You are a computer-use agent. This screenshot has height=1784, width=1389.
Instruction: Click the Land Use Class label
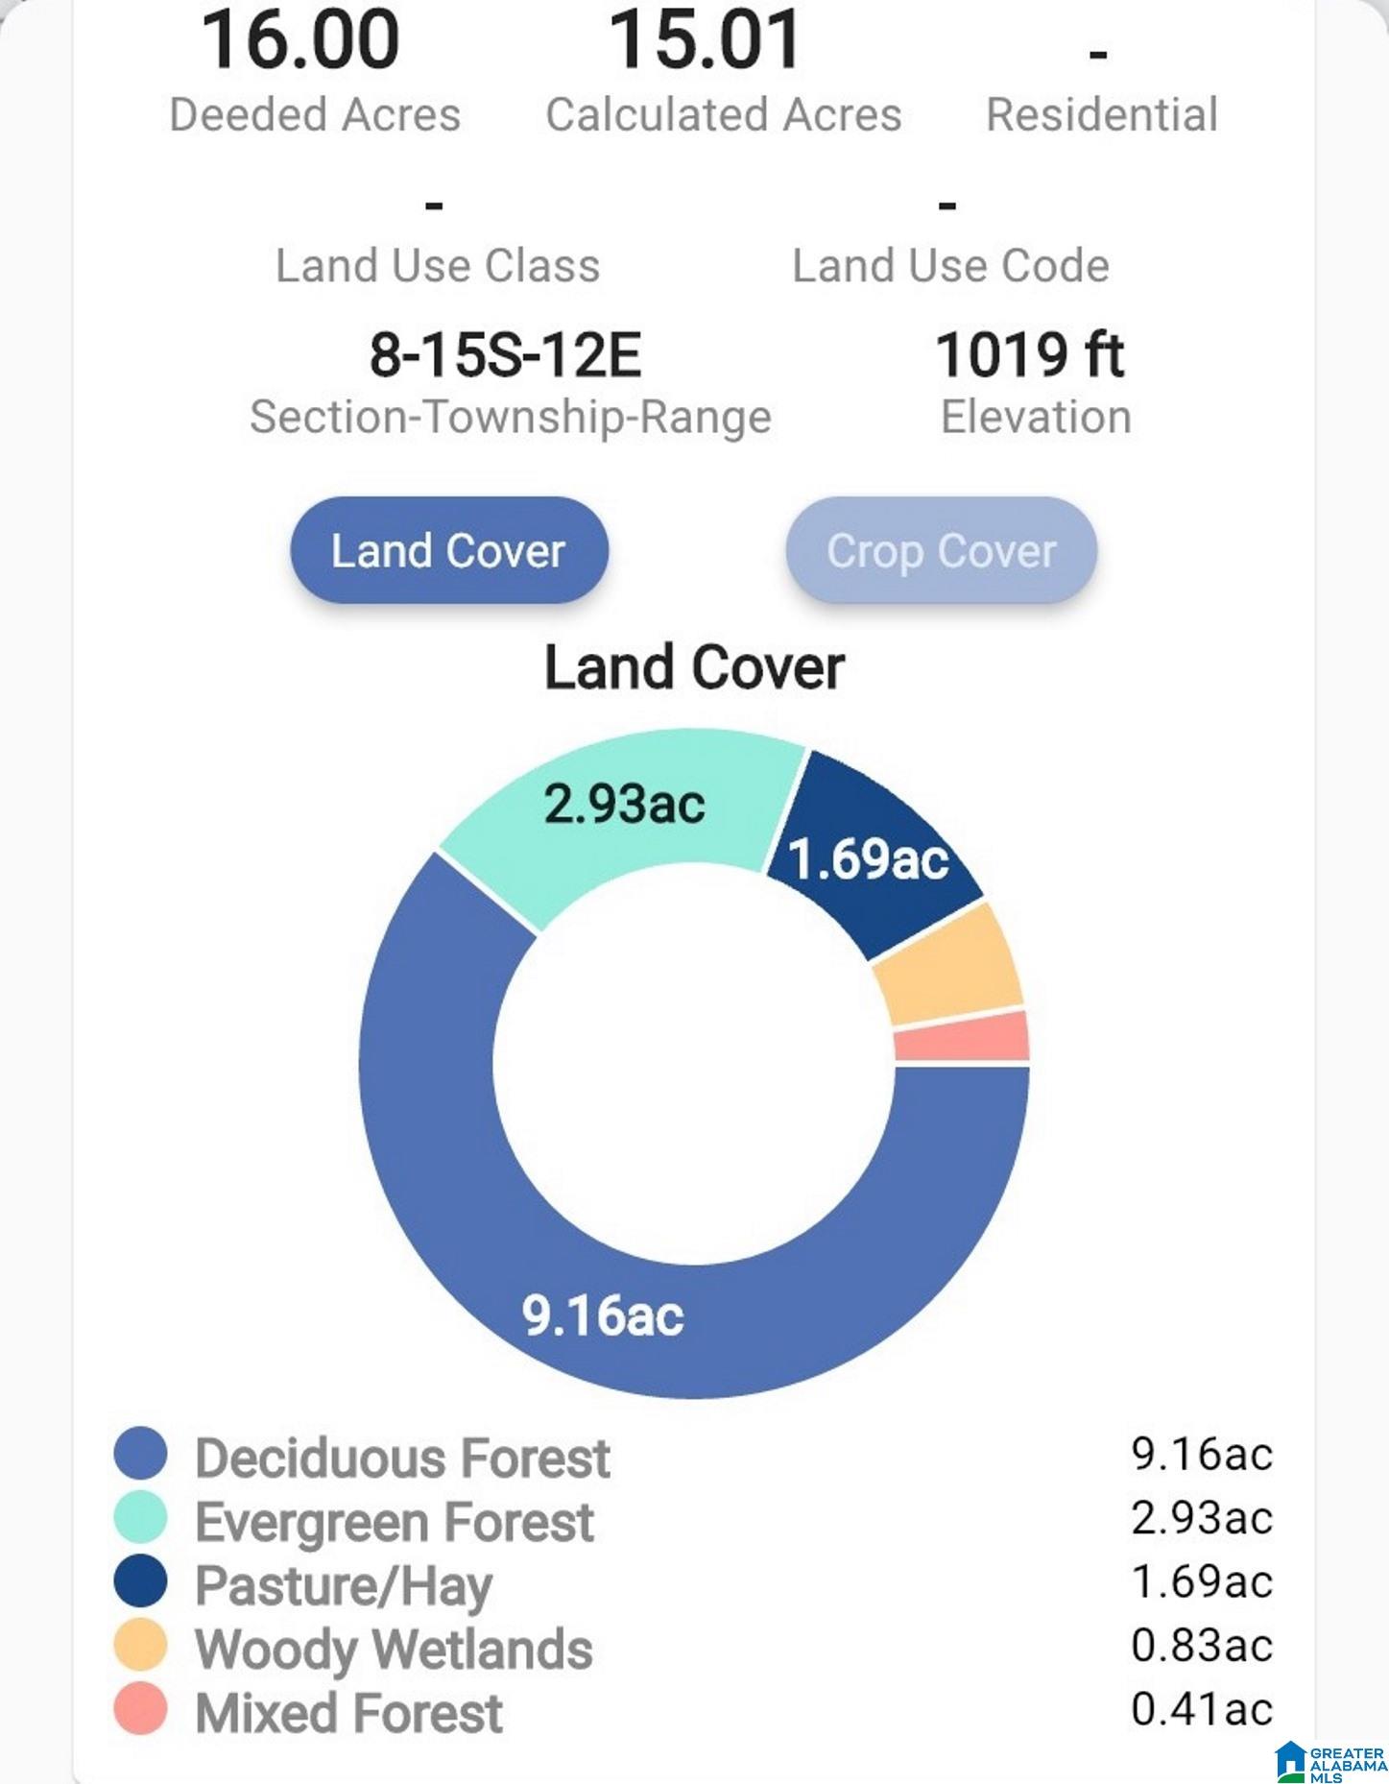click(438, 266)
